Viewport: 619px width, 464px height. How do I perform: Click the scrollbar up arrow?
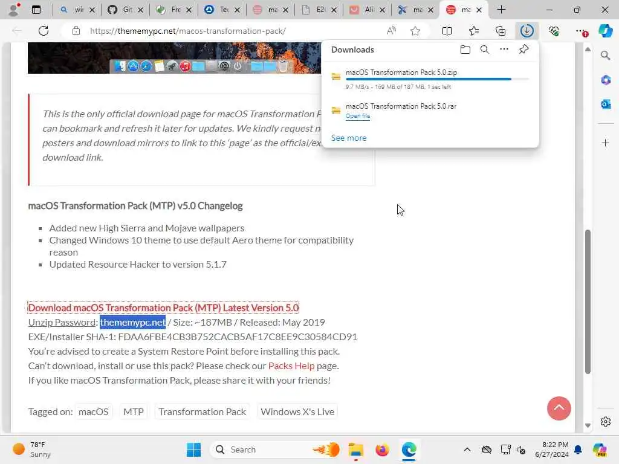588,50
